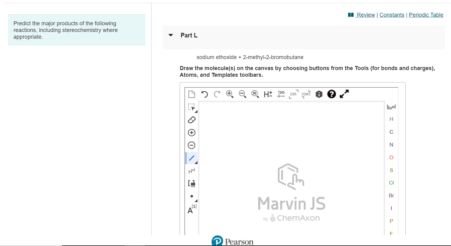Viewport: 451px width, 246px height.
Task: Open the selection tool options flyout
Action: 196,110
